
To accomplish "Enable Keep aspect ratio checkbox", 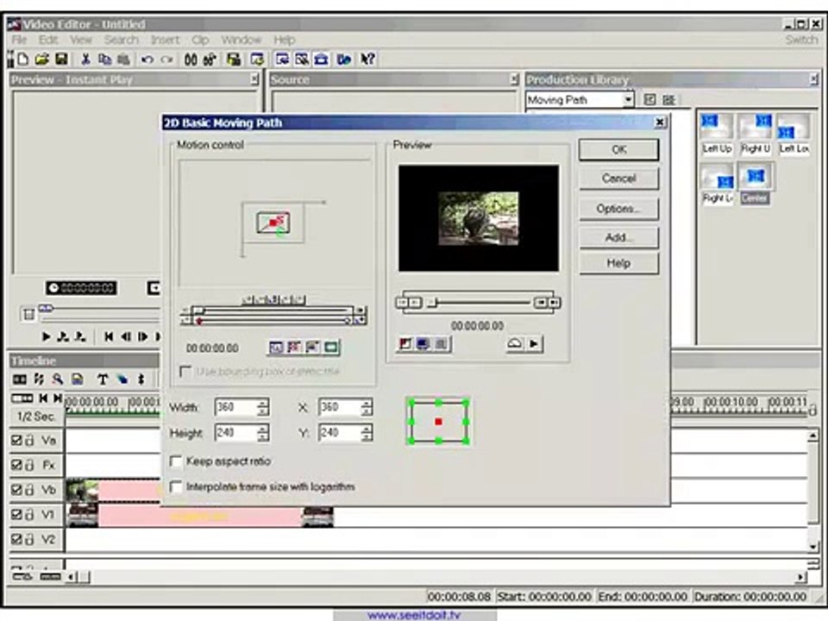I will (176, 461).
